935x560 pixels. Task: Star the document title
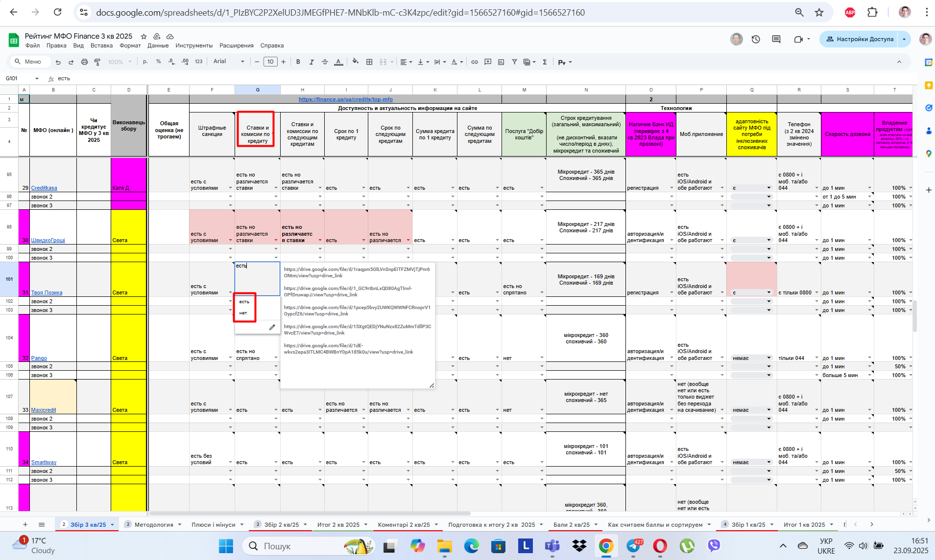click(144, 37)
